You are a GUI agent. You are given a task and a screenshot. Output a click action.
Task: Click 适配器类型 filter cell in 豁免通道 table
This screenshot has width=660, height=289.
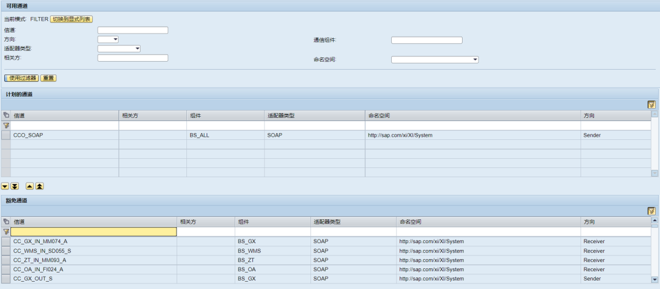(354, 232)
